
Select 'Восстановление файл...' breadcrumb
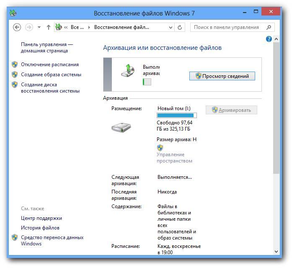coord(121,27)
